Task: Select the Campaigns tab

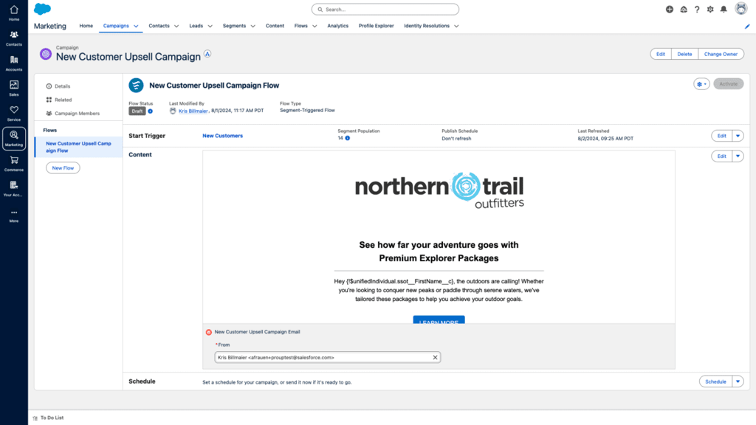Action: [116, 26]
